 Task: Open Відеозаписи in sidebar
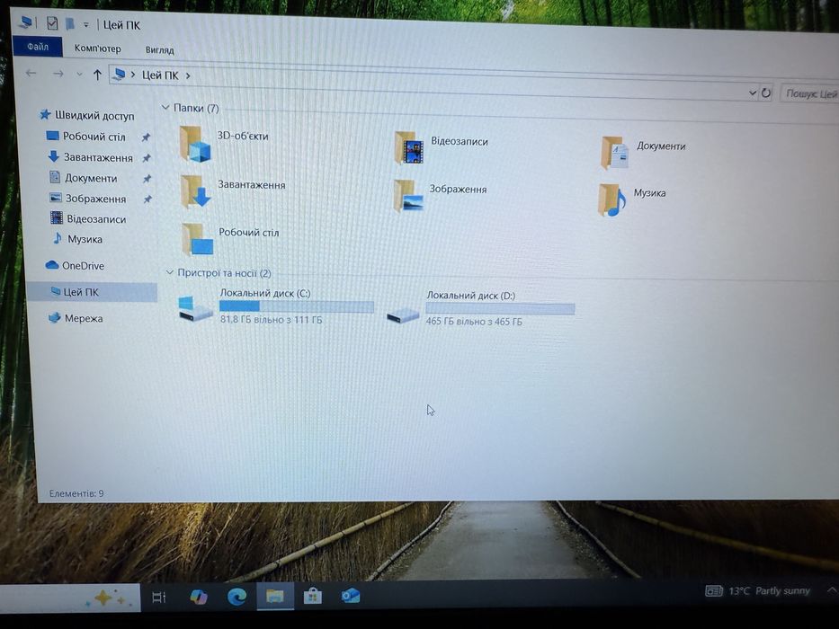[x=88, y=218]
